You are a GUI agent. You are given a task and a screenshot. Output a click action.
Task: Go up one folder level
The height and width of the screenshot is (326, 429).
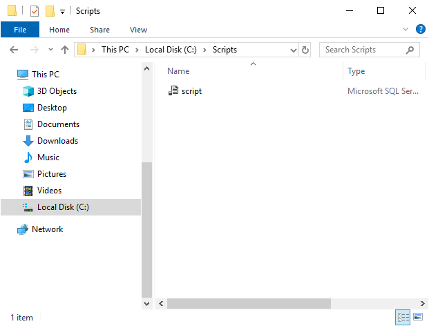(x=65, y=50)
